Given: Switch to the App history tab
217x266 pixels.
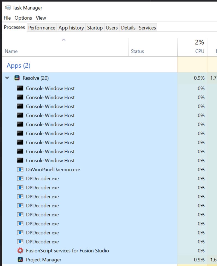Looking at the screenshot, I should [71, 28].
